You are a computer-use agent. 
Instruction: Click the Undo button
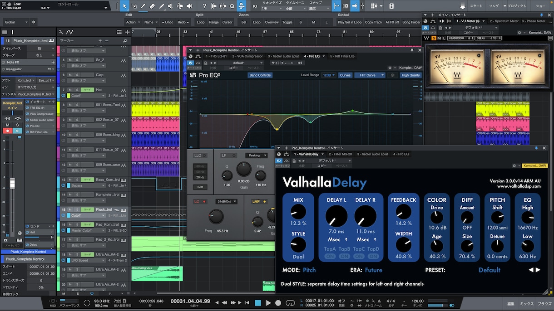167,22
